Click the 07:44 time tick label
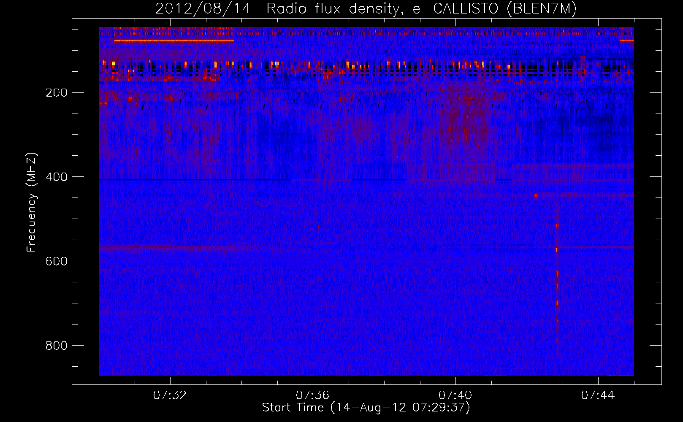 pos(598,395)
